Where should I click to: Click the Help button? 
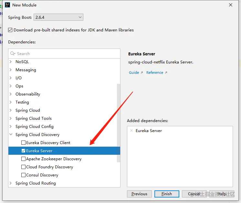(x=222, y=194)
